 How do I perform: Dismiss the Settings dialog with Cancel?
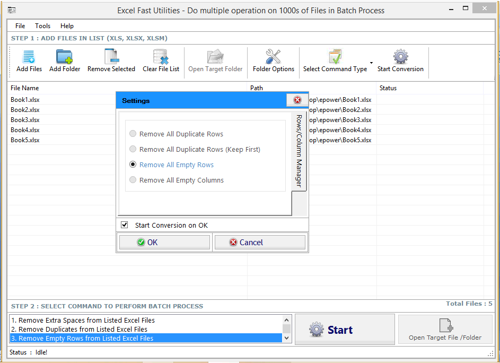(259, 242)
